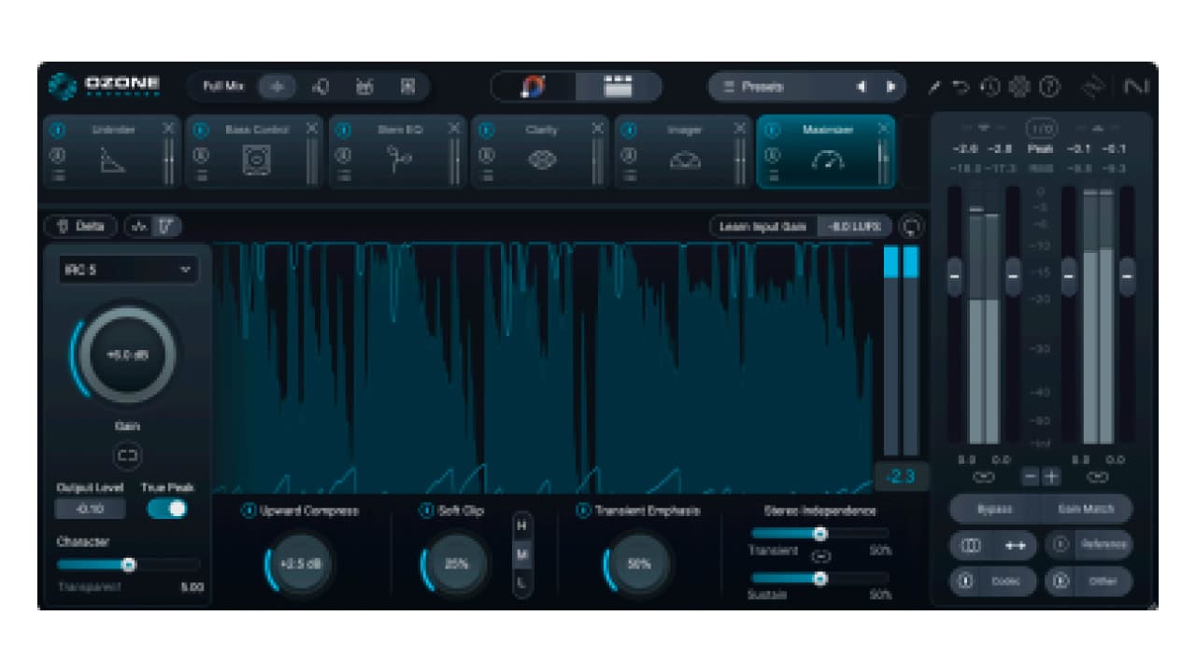Screen dimensions: 1196x672
Task: Select the previous preset arrow
Action: tap(861, 87)
